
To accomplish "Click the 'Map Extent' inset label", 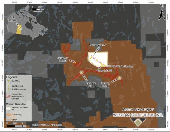I will coord(13,19).
